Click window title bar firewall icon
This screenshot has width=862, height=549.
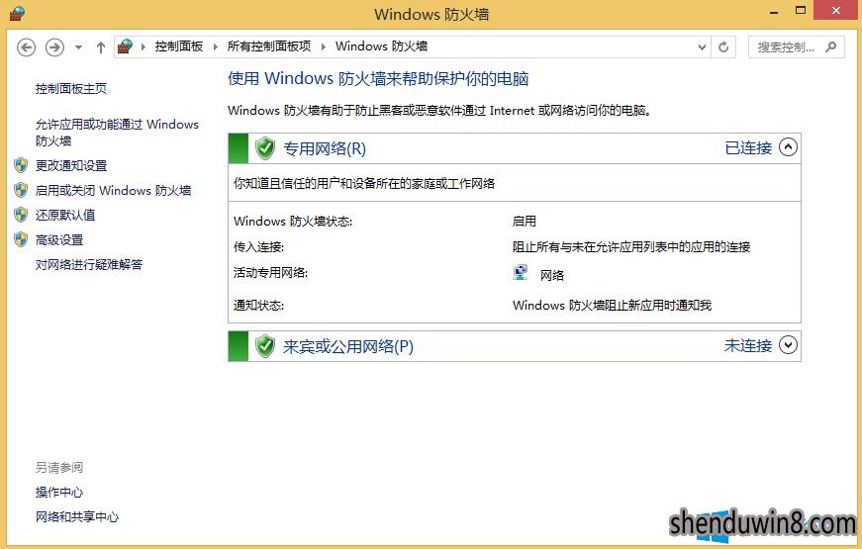17,13
